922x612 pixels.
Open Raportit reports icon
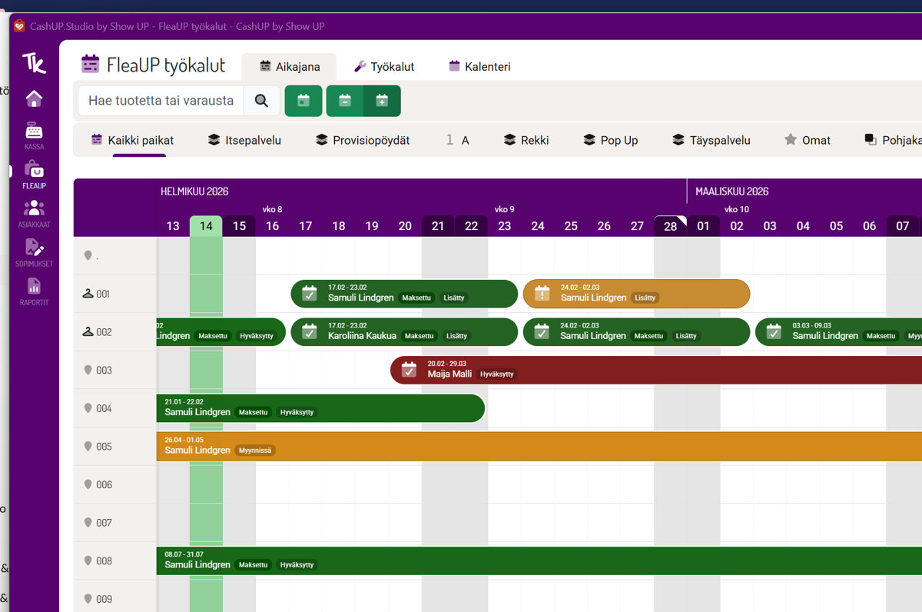(x=34, y=291)
